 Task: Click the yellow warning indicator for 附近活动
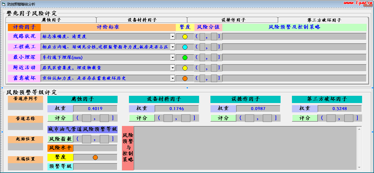185,68
